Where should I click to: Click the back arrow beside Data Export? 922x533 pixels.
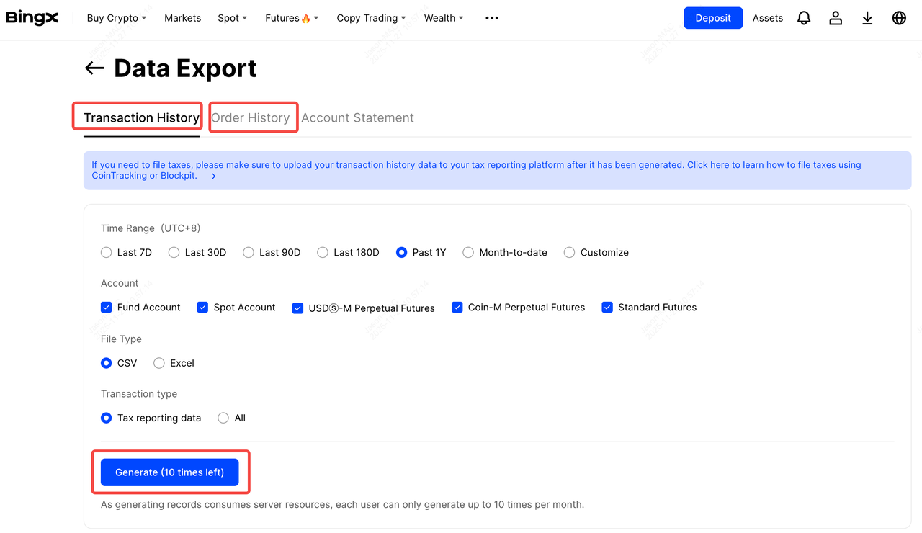pos(94,68)
